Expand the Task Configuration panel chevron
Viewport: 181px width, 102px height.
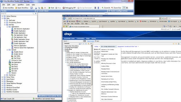[109, 11]
